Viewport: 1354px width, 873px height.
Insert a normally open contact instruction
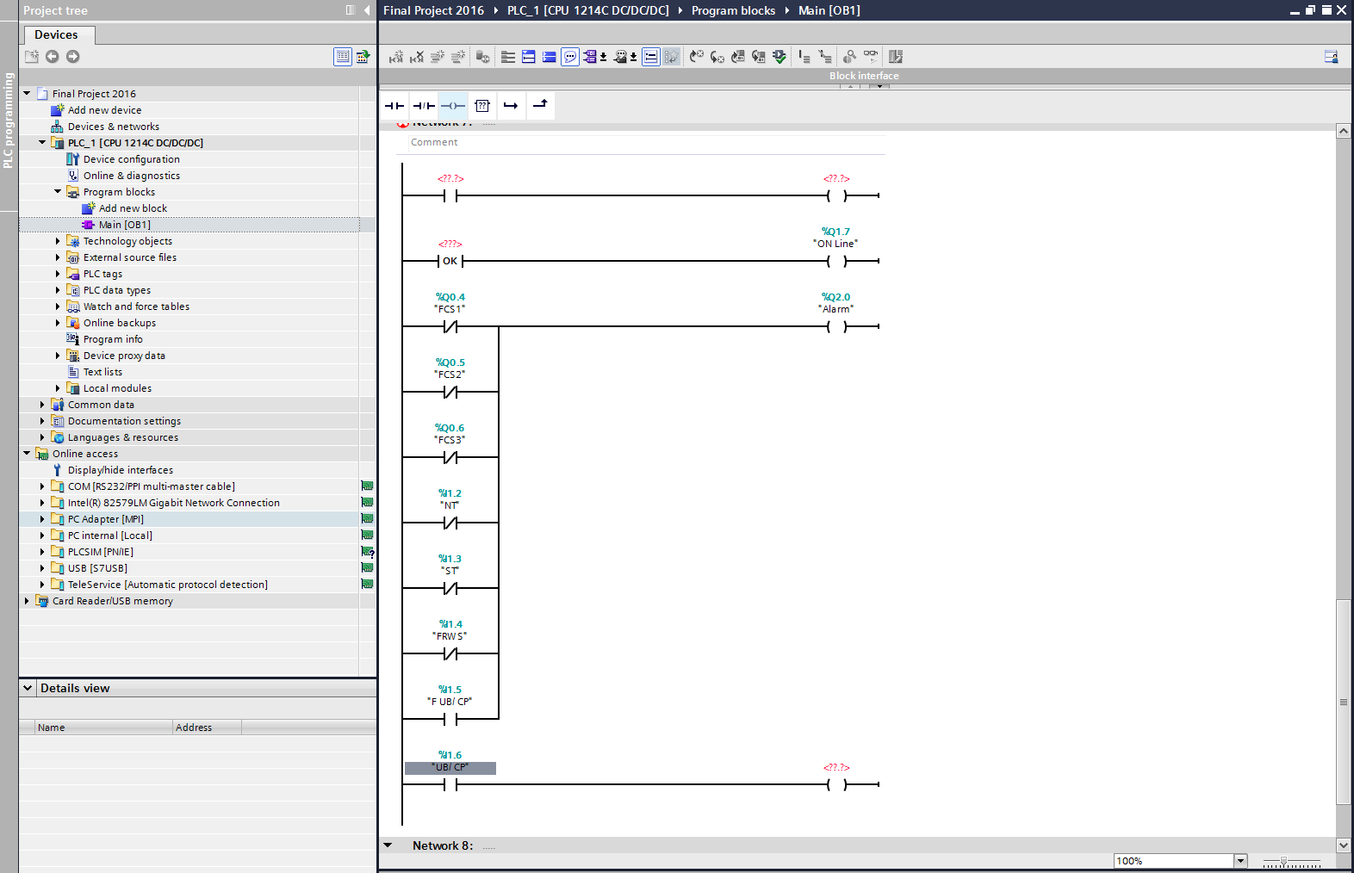(394, 106)
